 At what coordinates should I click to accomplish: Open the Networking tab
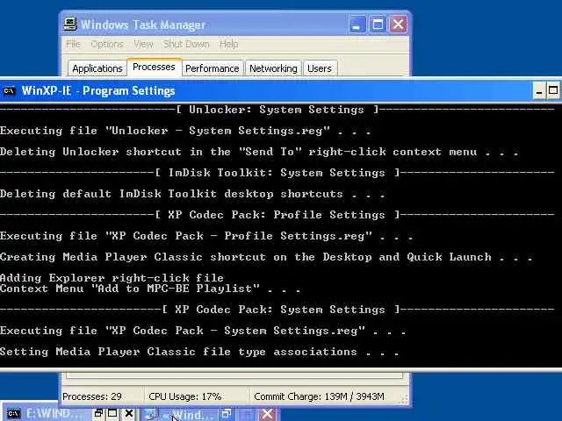click(x=273, y=68)
